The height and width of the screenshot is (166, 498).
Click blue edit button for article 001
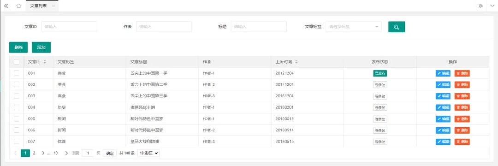click(443, 73)
